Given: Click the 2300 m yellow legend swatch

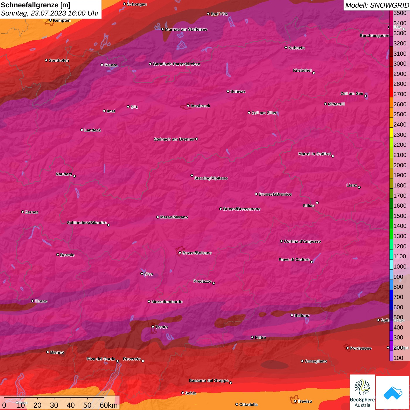Looking at the screenshot, I should pos(391,132).
